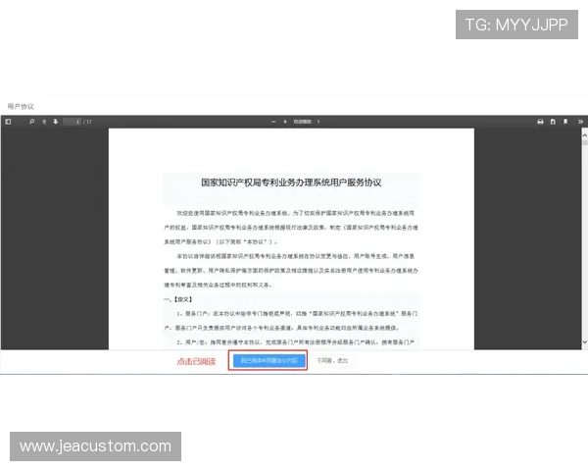Click the scrollbar up arrow
588x471 pixels.
pos(585,134)
